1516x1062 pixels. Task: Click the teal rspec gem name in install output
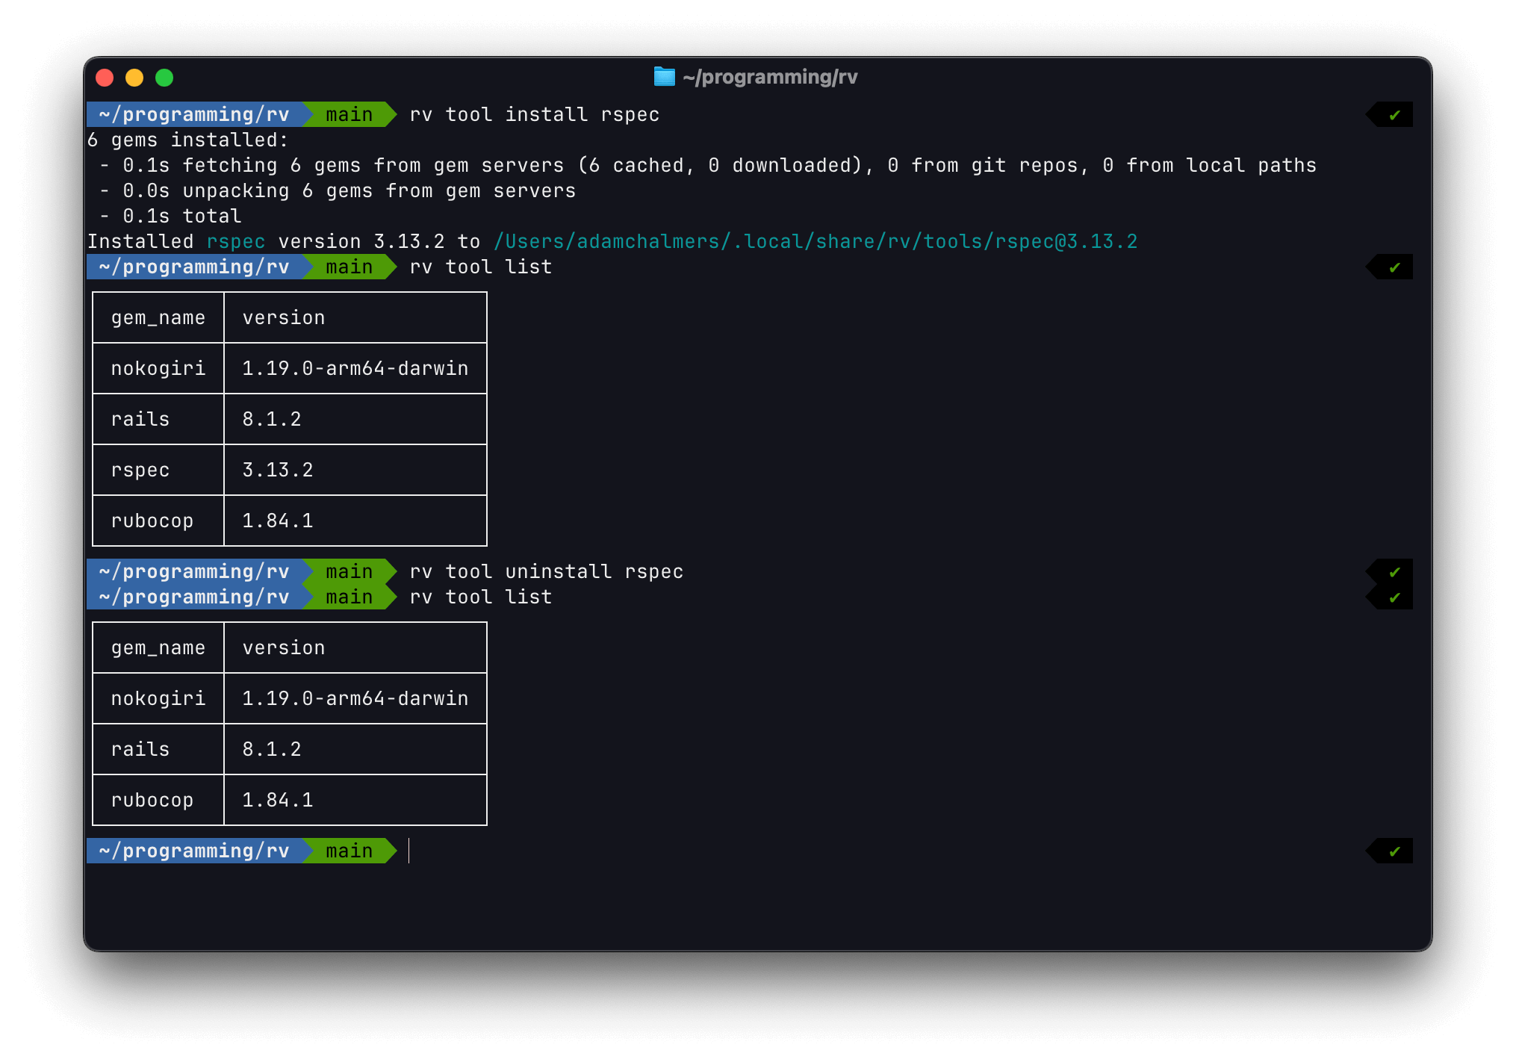point(235,242)
